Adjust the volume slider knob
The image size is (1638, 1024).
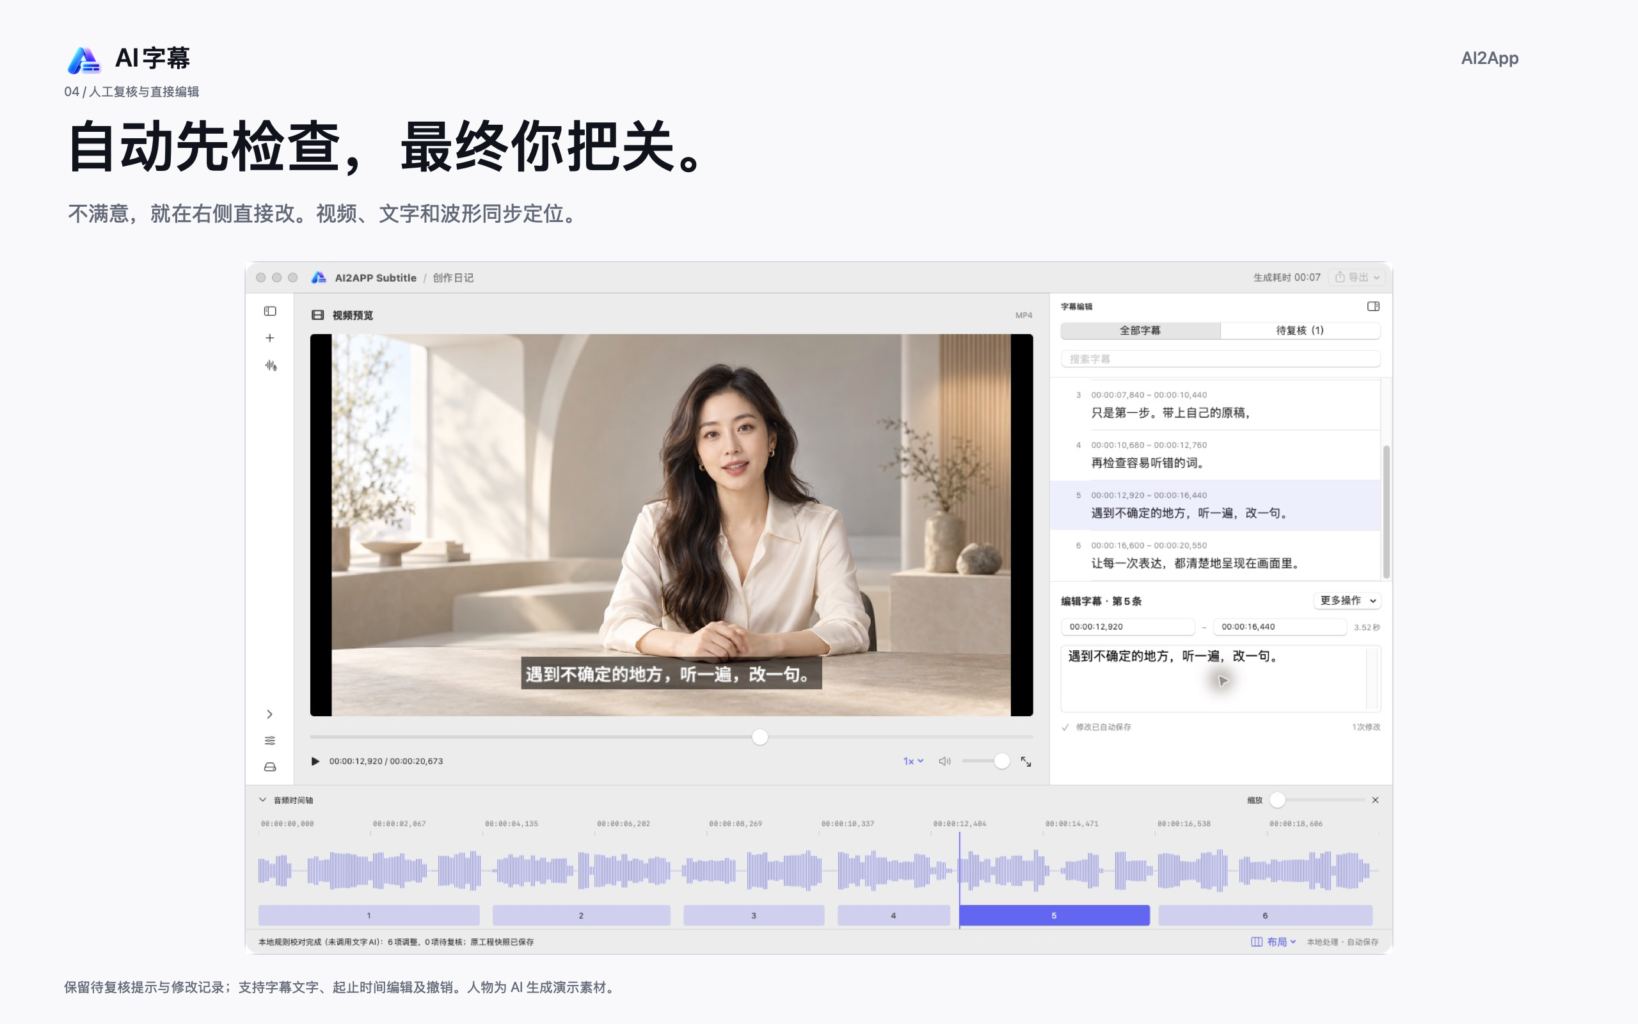pyautogui.click(x=1002, y=761)
